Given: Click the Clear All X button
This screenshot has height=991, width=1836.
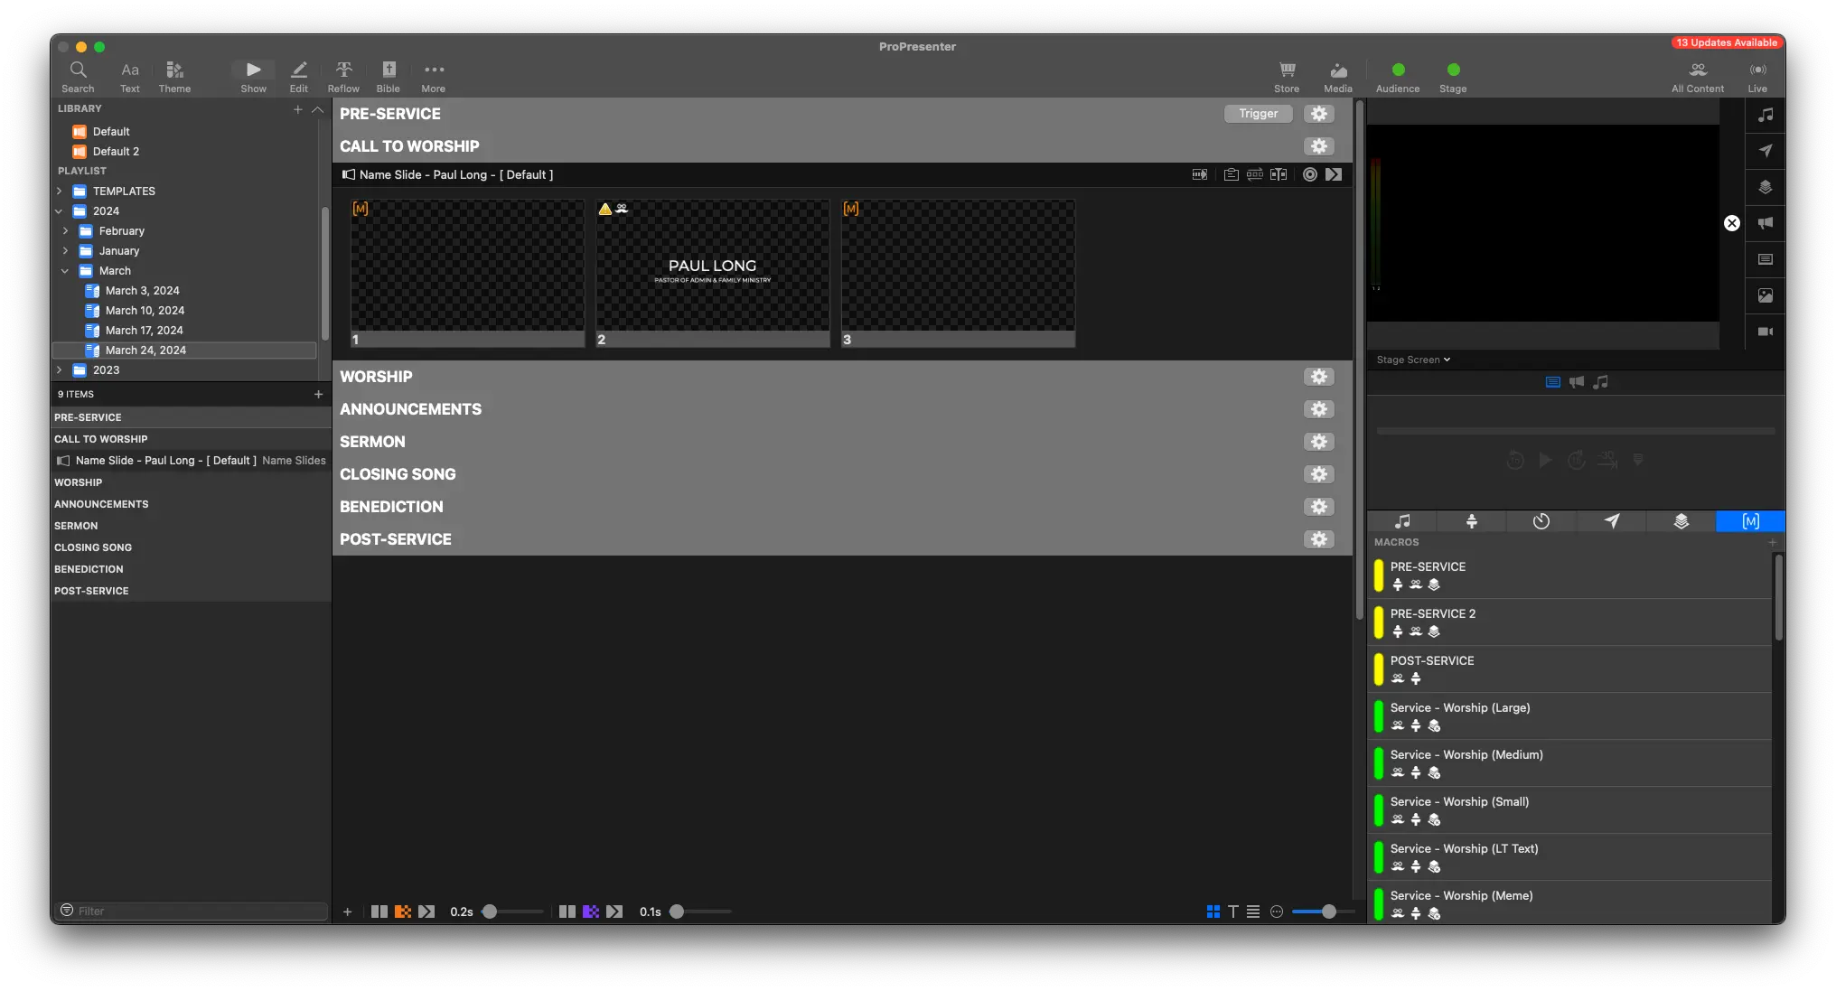Looking at the screenshot, I should pos(1731,223).
